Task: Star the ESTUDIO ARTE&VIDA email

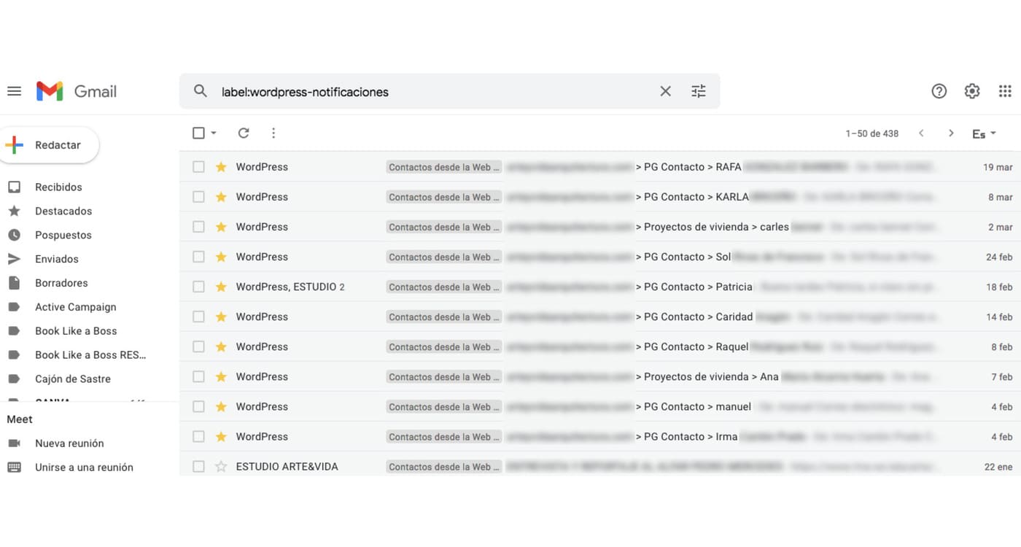Action: tap(221, 467)
